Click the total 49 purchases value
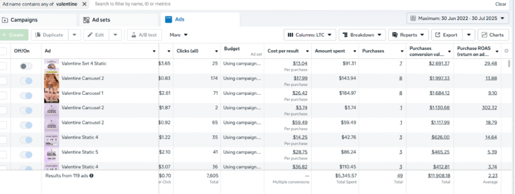 coord(400,175)
